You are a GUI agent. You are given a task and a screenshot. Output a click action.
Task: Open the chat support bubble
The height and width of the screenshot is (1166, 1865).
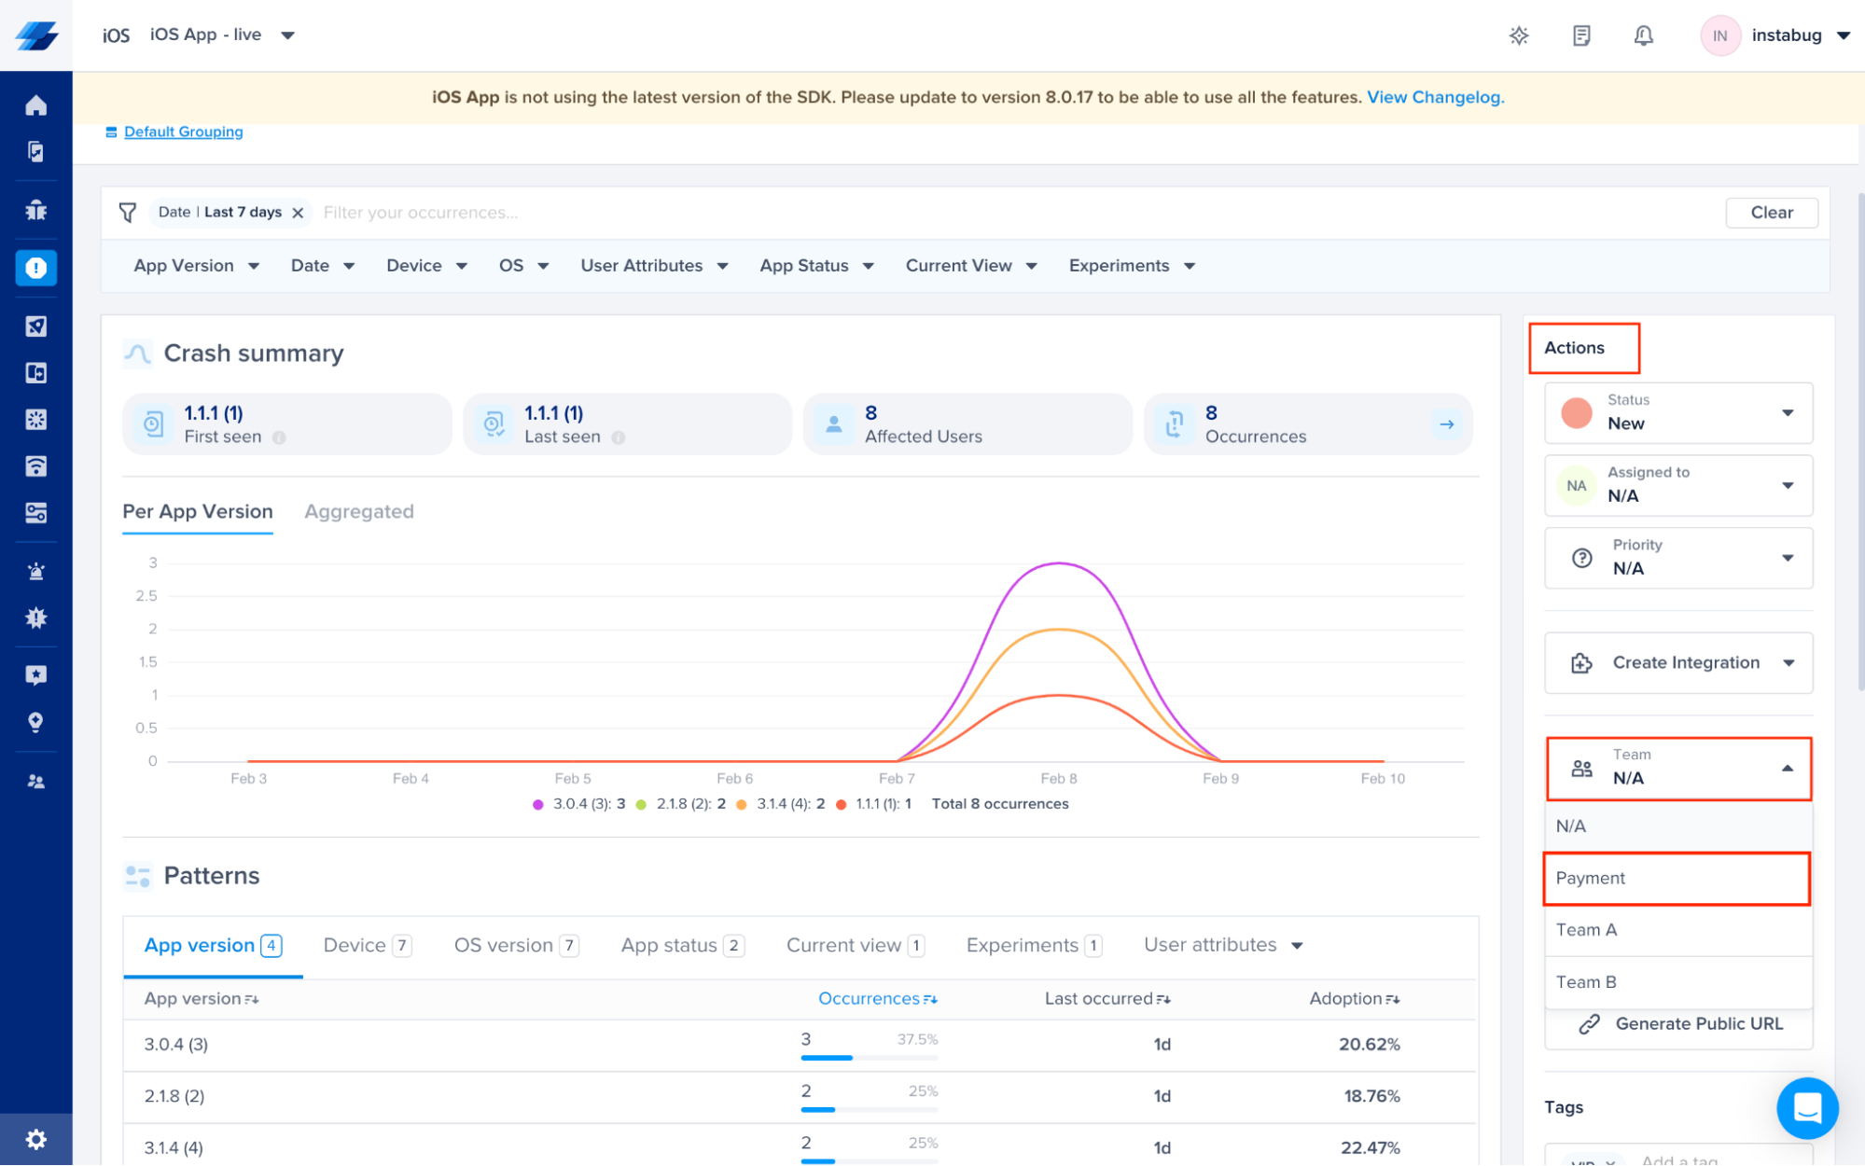[1806, 1108]
